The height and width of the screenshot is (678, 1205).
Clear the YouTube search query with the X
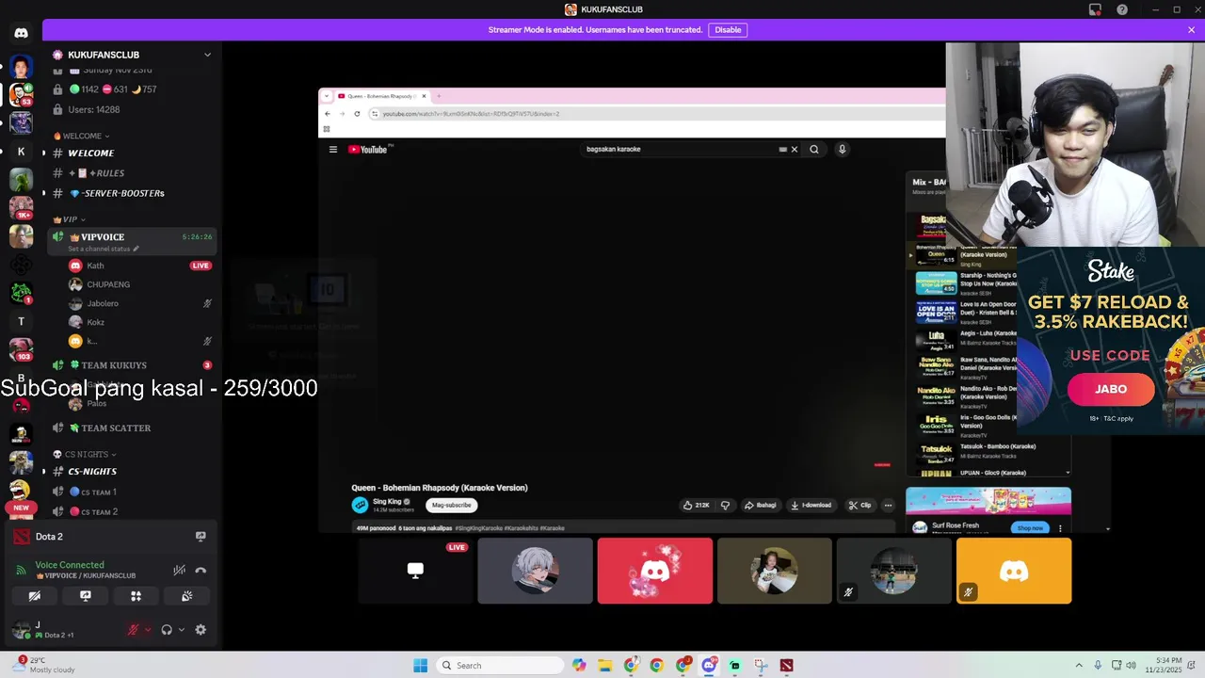coord(794,149)
